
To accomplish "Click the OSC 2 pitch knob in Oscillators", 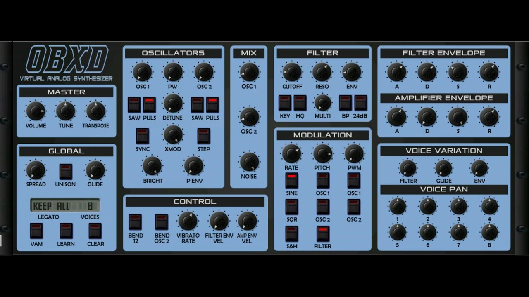I will point(204,72).
